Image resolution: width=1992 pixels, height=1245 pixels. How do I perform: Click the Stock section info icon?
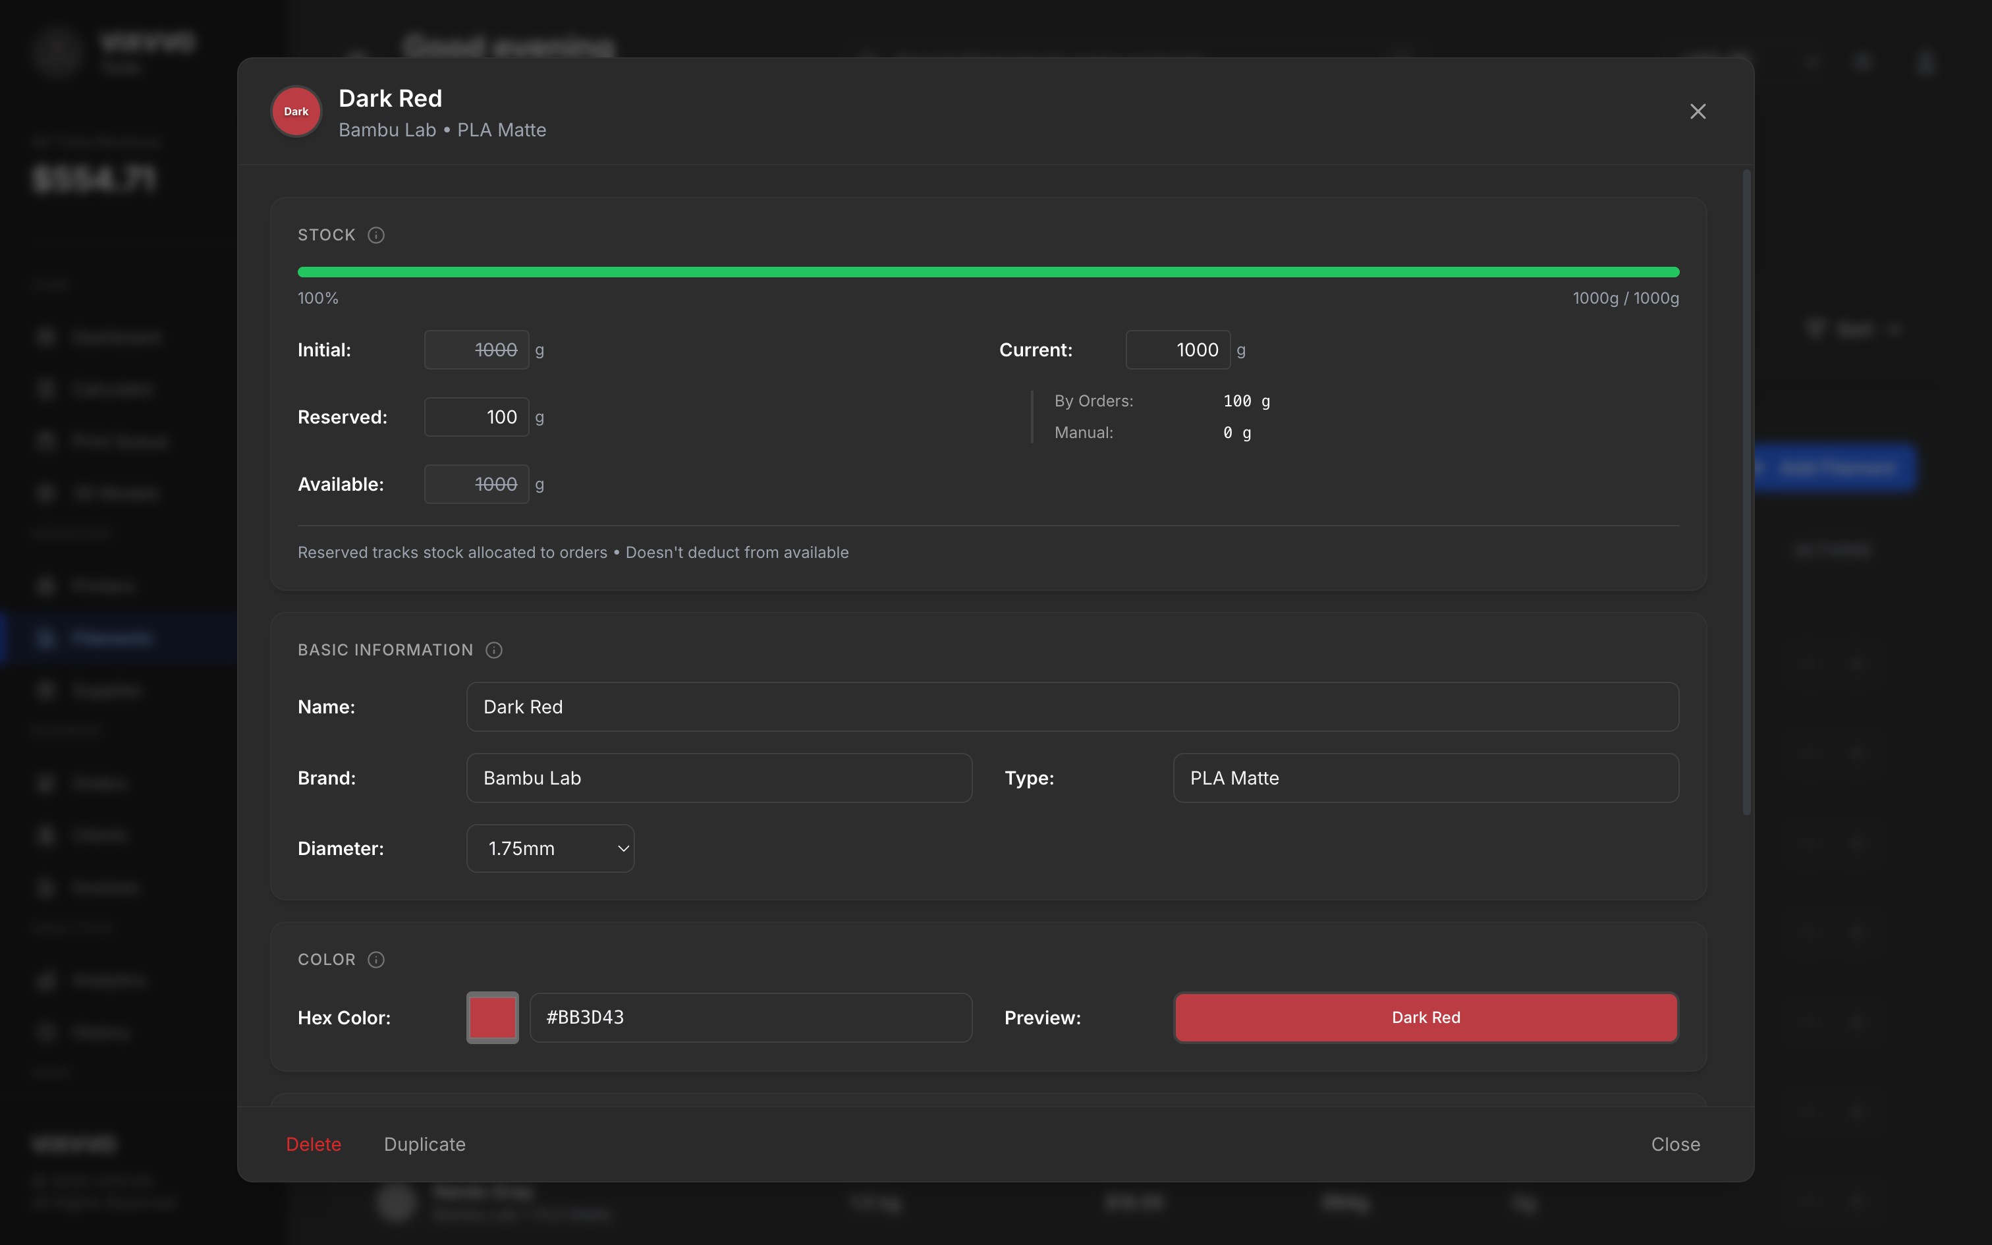coord(376,236)
